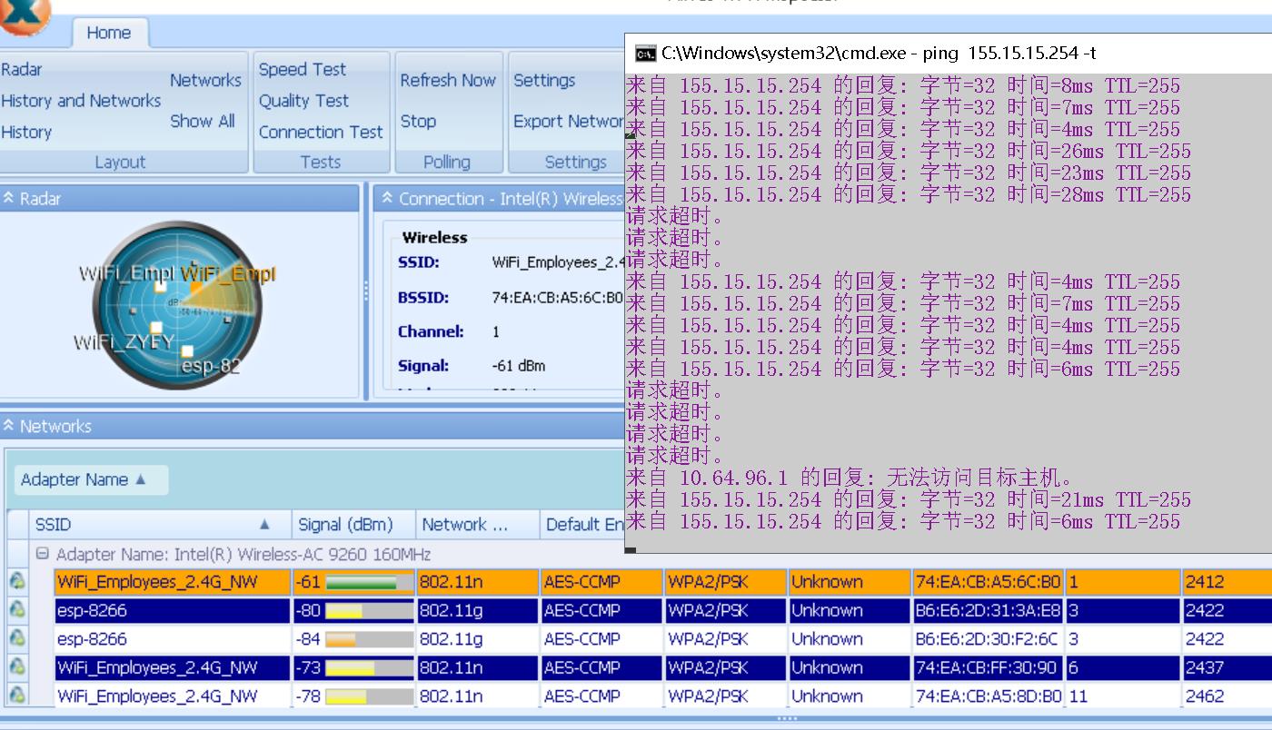This screenshot has width=1272, height=730.
Task: Click the channel 11 cell
Action: click(1123, 696)
